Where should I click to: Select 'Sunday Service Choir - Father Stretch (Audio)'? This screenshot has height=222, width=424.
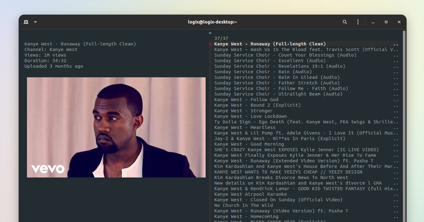[306, 83]
